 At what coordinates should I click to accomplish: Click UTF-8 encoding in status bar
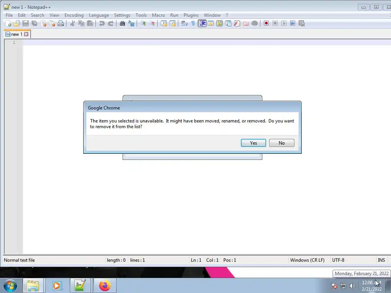[338, 260]
